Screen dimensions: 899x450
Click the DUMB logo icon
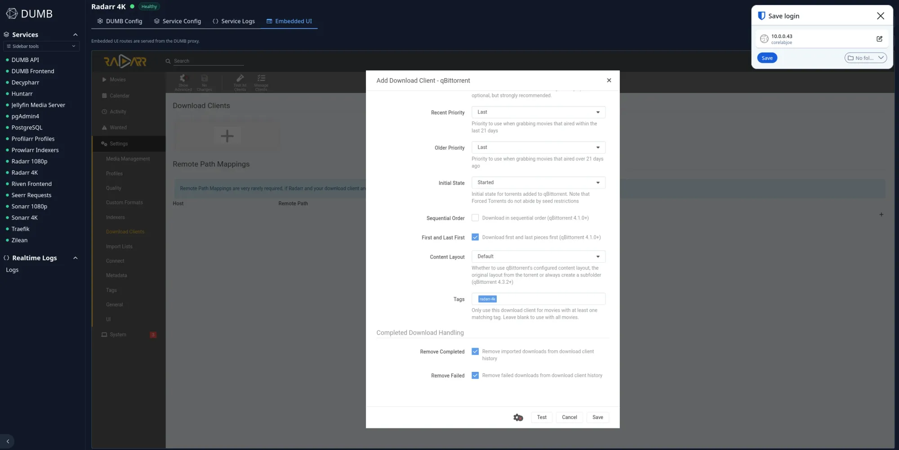click(12, 13)
